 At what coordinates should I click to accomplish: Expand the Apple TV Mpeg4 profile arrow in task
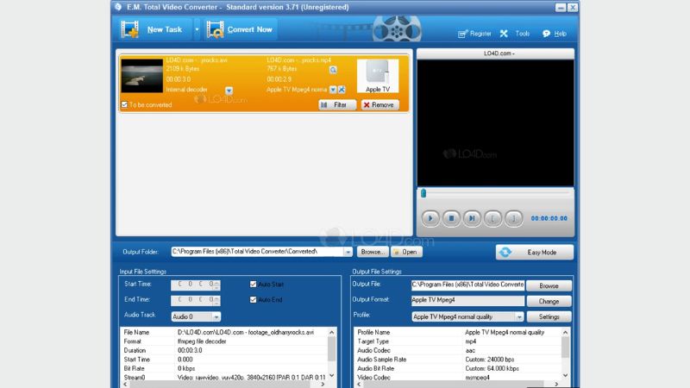click(333, 90)
